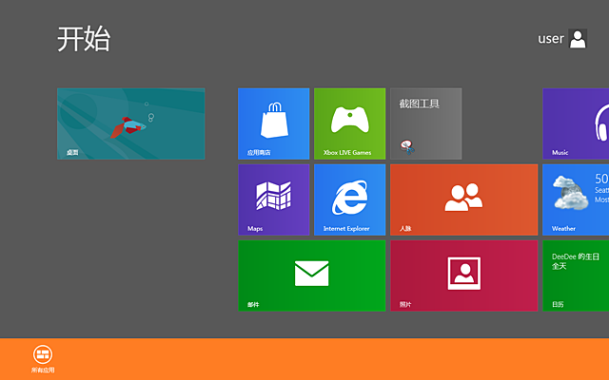Open the Weather tile
Screen dimensions: 609x380
[x=576, y=199]
